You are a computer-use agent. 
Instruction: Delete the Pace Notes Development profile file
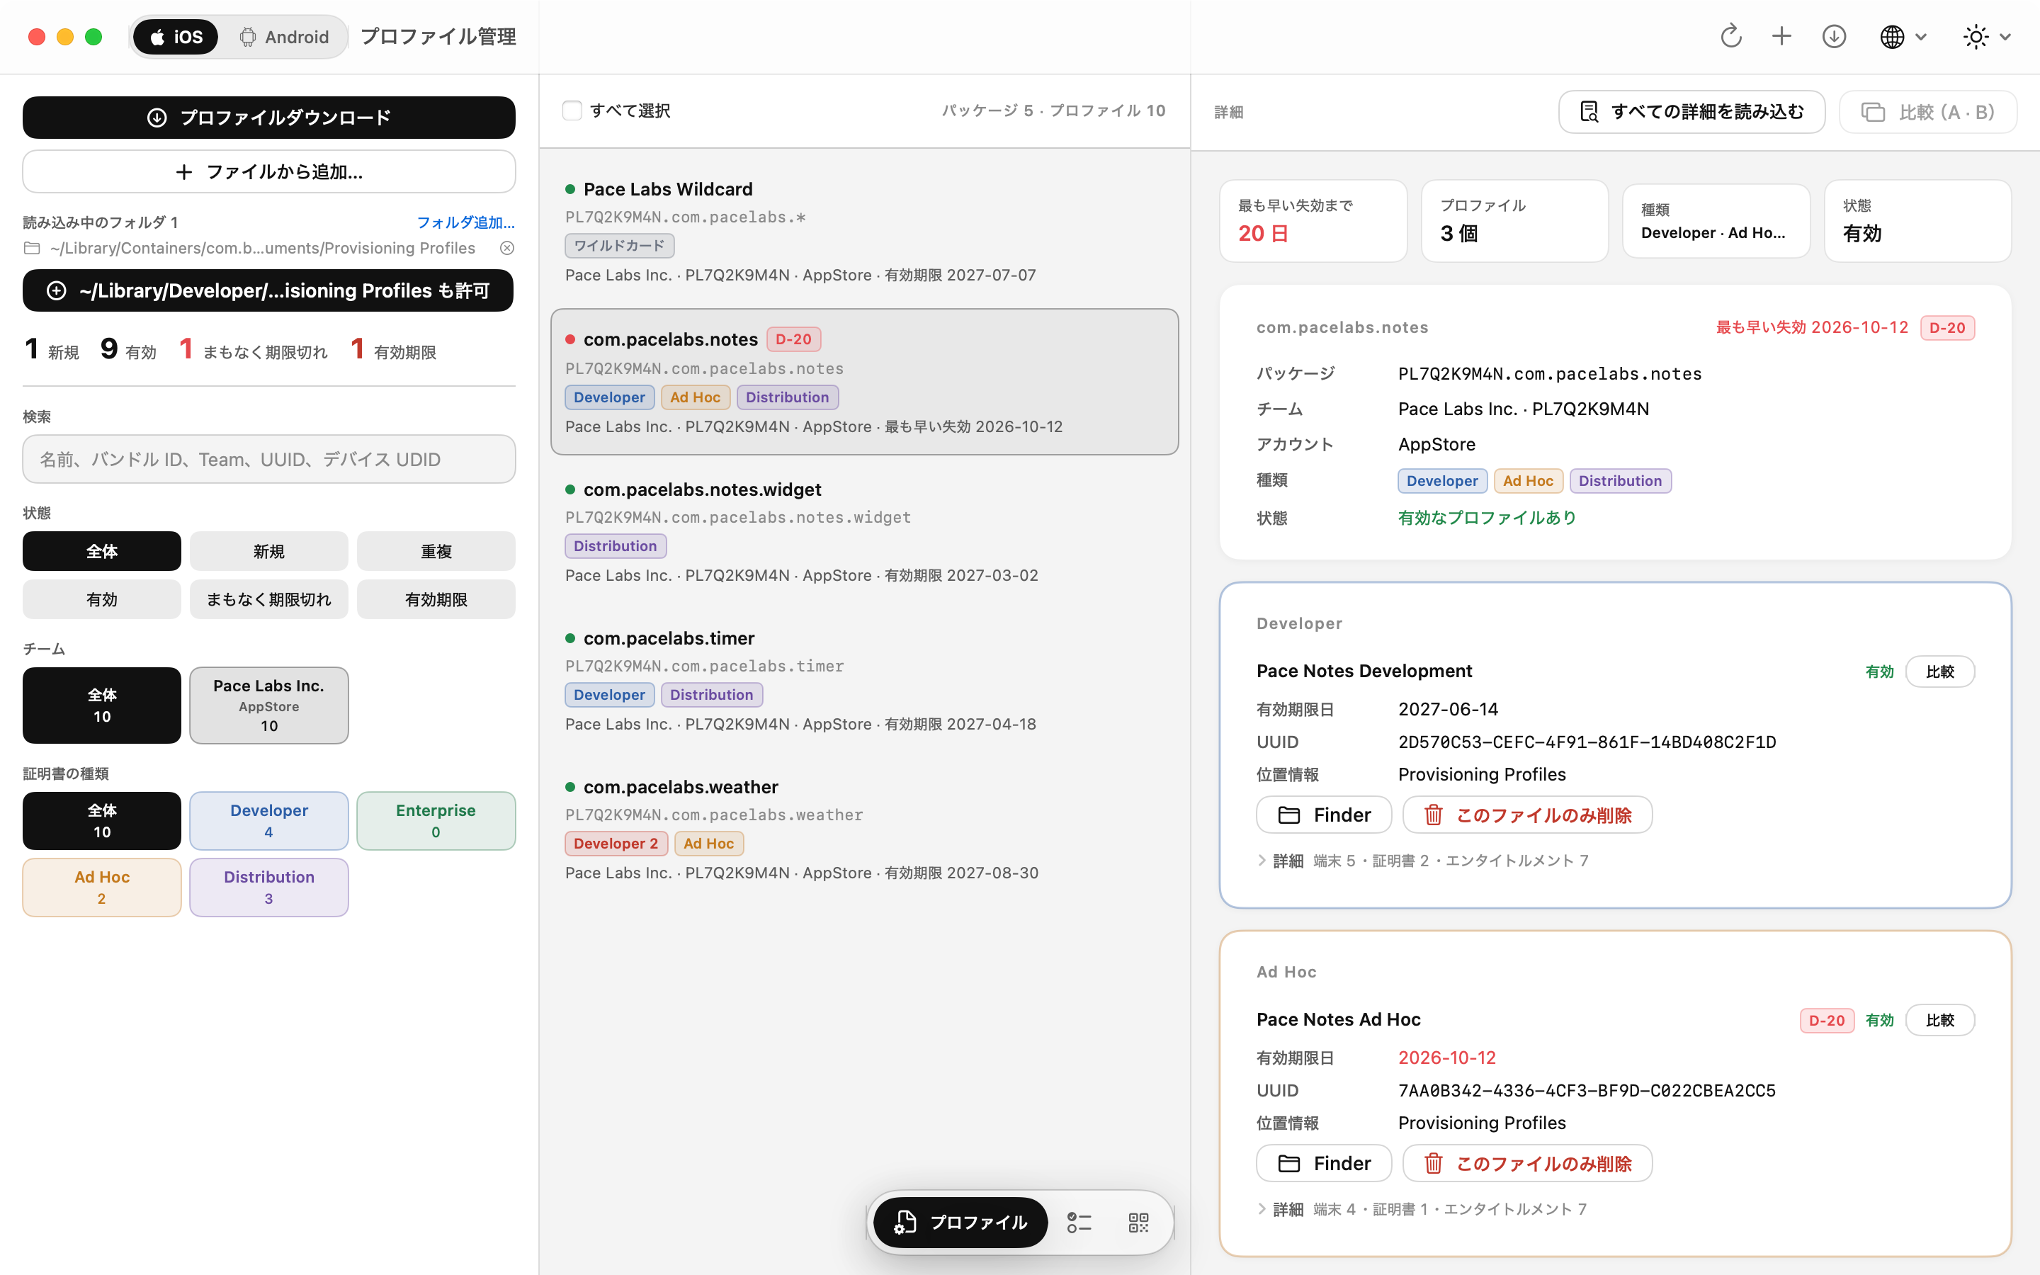(1527, 815)
